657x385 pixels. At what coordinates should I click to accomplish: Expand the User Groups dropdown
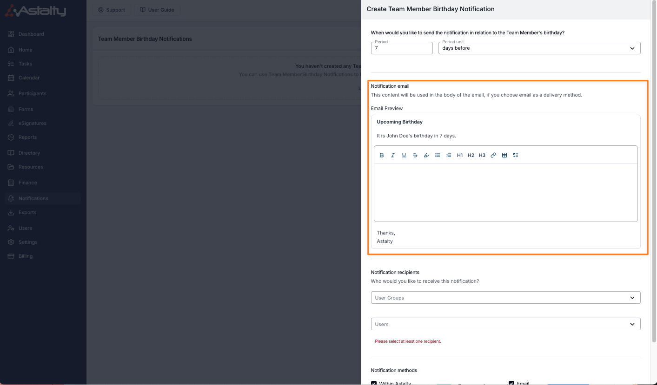click(x=505, y=298)
